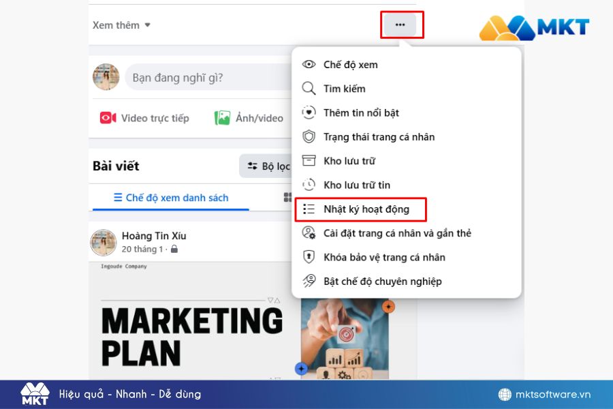The height and width of the screenshot is (409, 613).
Task: Click the Tìm kiếm magnifier icon
Action: 309,89
